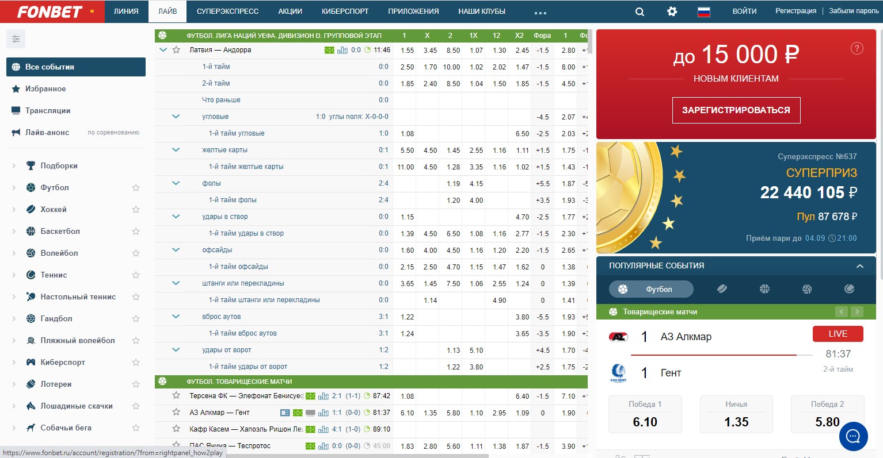
Task: Open the green pitch icon for Латвия — Андорра
Action: pyautogui.click(x=329, y=50)
